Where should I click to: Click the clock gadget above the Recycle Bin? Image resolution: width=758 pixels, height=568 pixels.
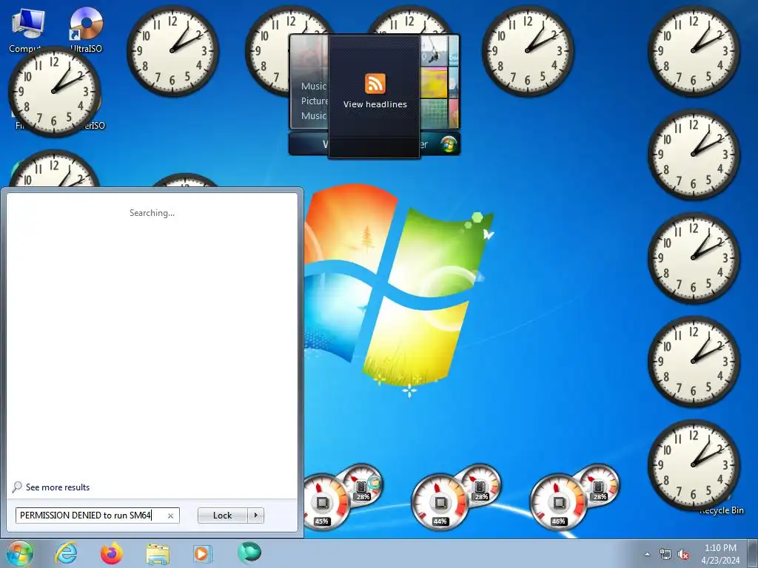coord(694,464)
